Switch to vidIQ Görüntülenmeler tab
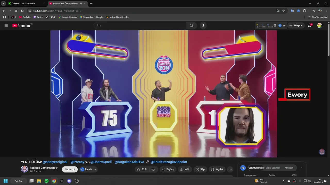 pos(256,168)
